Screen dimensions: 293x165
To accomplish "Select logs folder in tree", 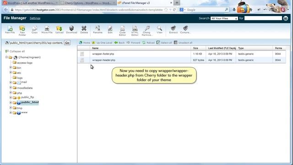I will [x=20, y=78].
